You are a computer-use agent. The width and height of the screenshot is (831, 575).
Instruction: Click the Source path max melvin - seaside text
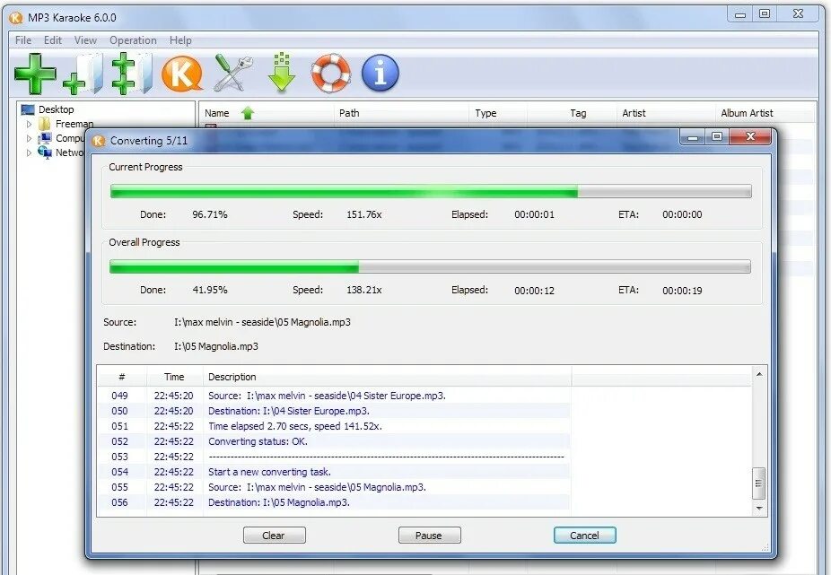tap(262, 322)
